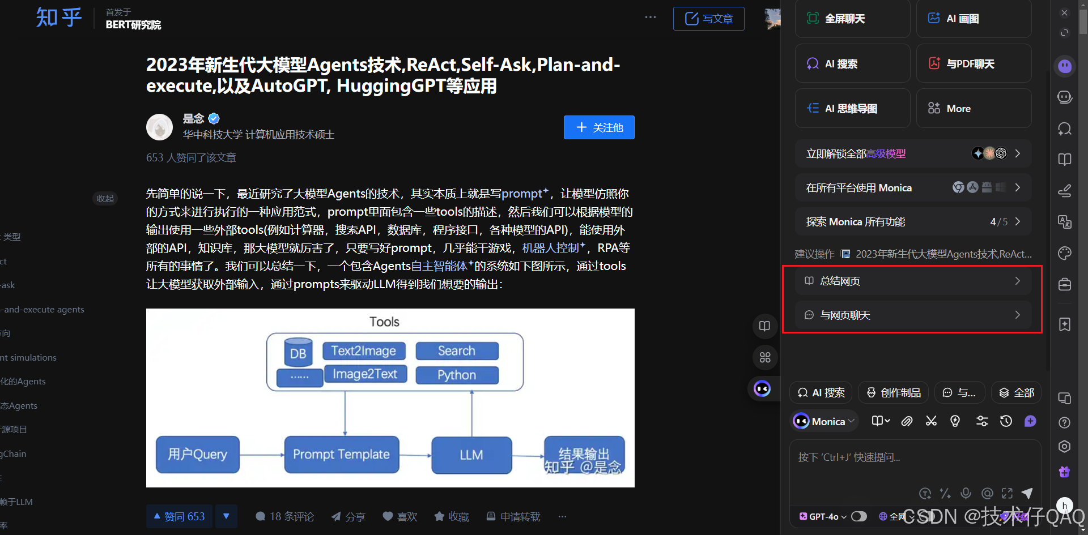
Task: Open Monica settings hexagon icon
Action: pyautogui.click(x=1065, y=447)
